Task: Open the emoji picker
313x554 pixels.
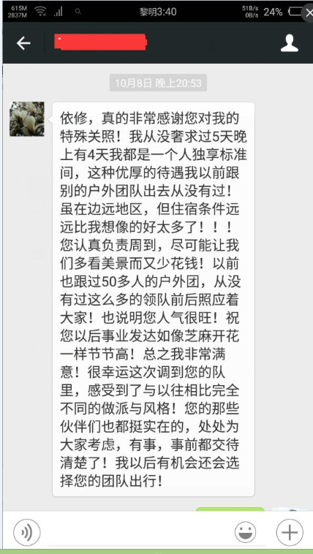Action: click(245, 532)
